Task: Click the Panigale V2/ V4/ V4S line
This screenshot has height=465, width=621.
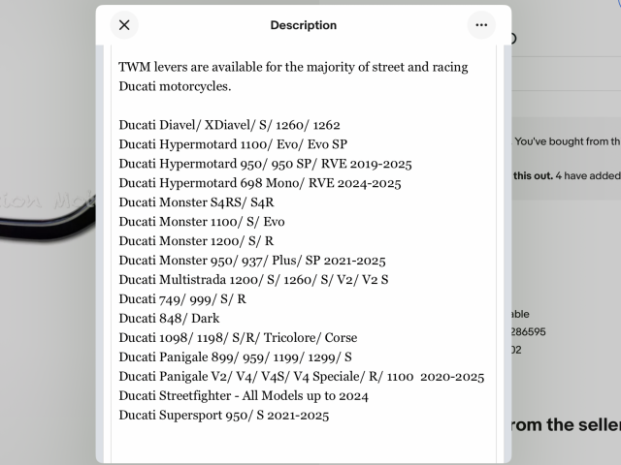Action: [x=302, y=377]
